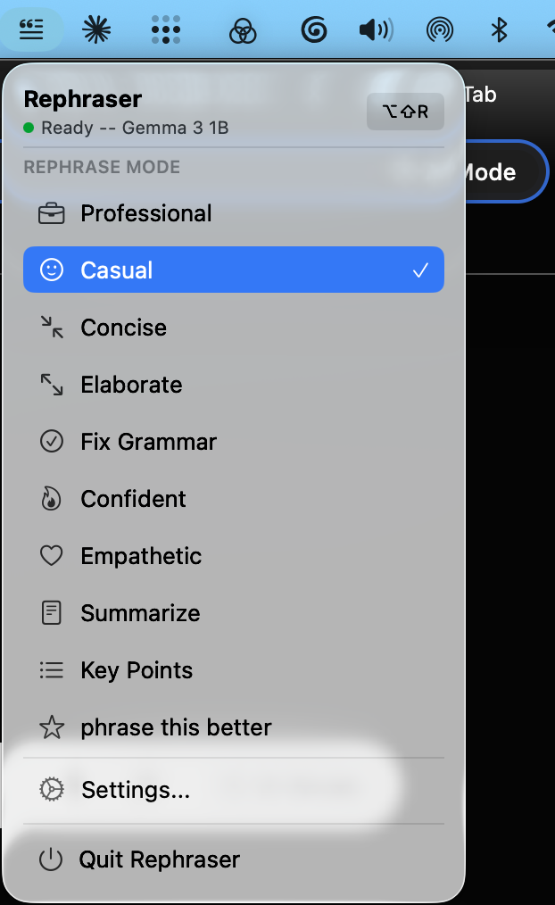The height and width of the screenshot is (905, 555).
Task: Click the Rephraser quotation-mark menu bar icon
Action: click(x=31, y=29)
